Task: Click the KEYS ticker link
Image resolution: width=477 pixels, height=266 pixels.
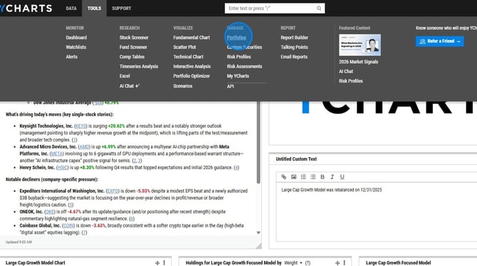Action: click(x=80, y=126)
